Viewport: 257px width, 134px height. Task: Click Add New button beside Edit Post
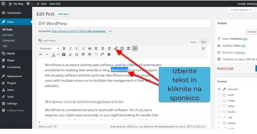pos(63,14)
